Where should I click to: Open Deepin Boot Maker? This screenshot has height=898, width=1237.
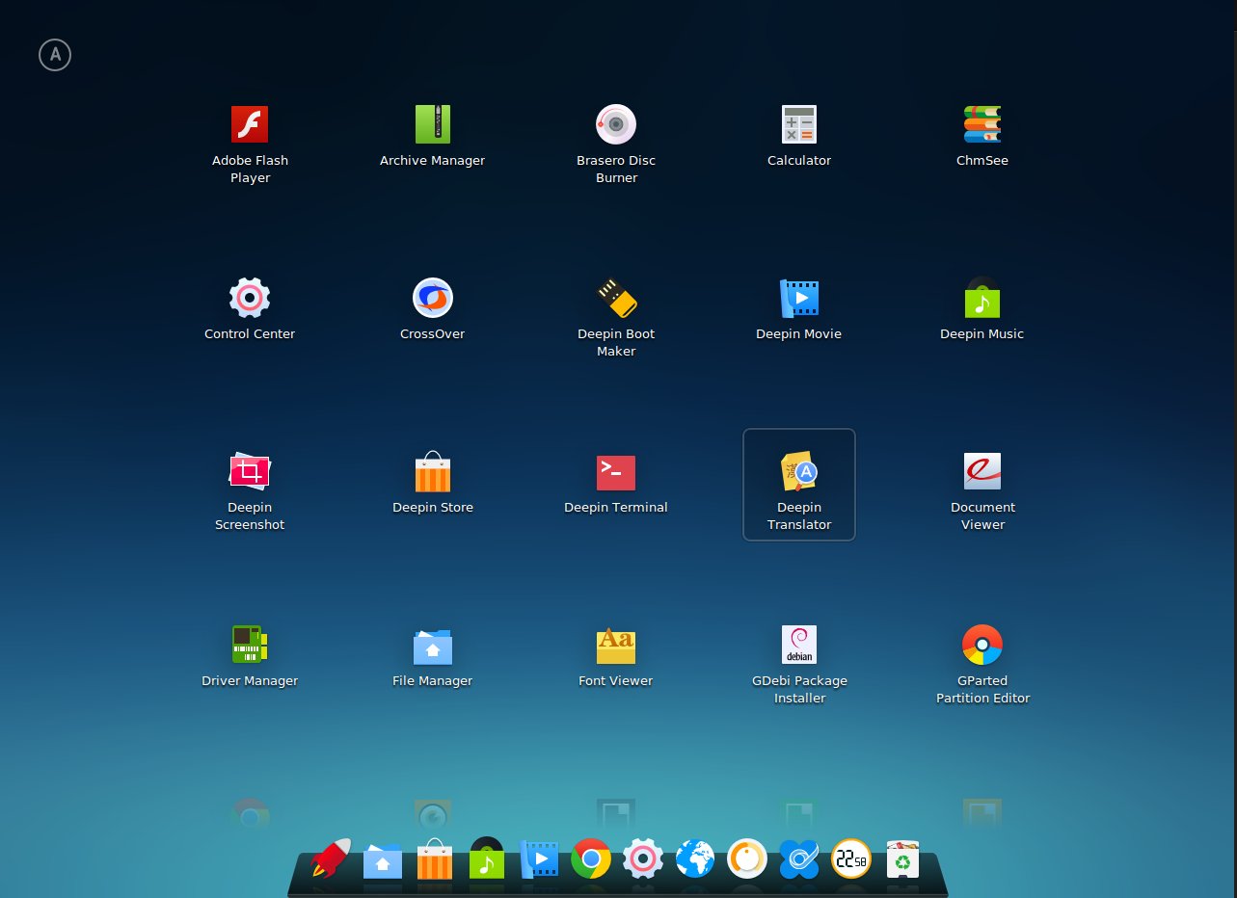coord(616,298)
